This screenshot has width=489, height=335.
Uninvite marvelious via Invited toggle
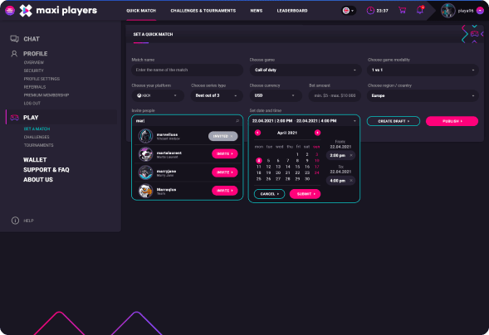[x=222, y=136]
